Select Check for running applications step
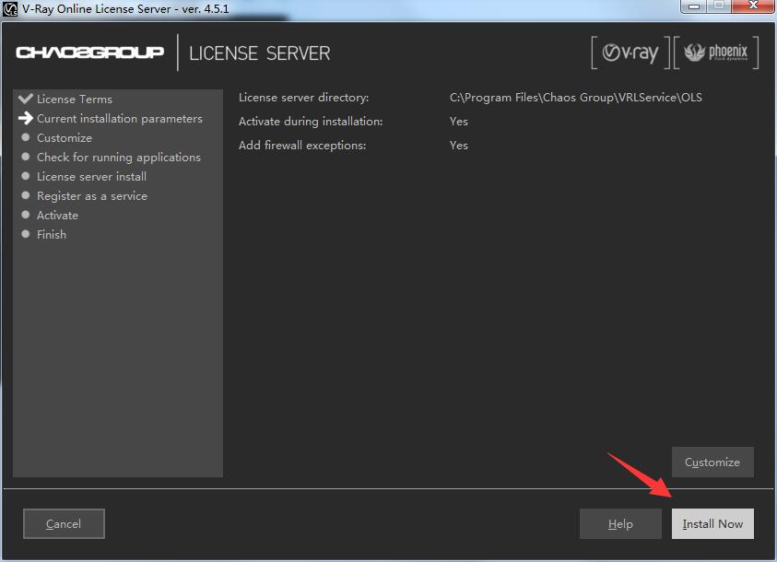This screenshot has width=777, height=562. (119, 157)
